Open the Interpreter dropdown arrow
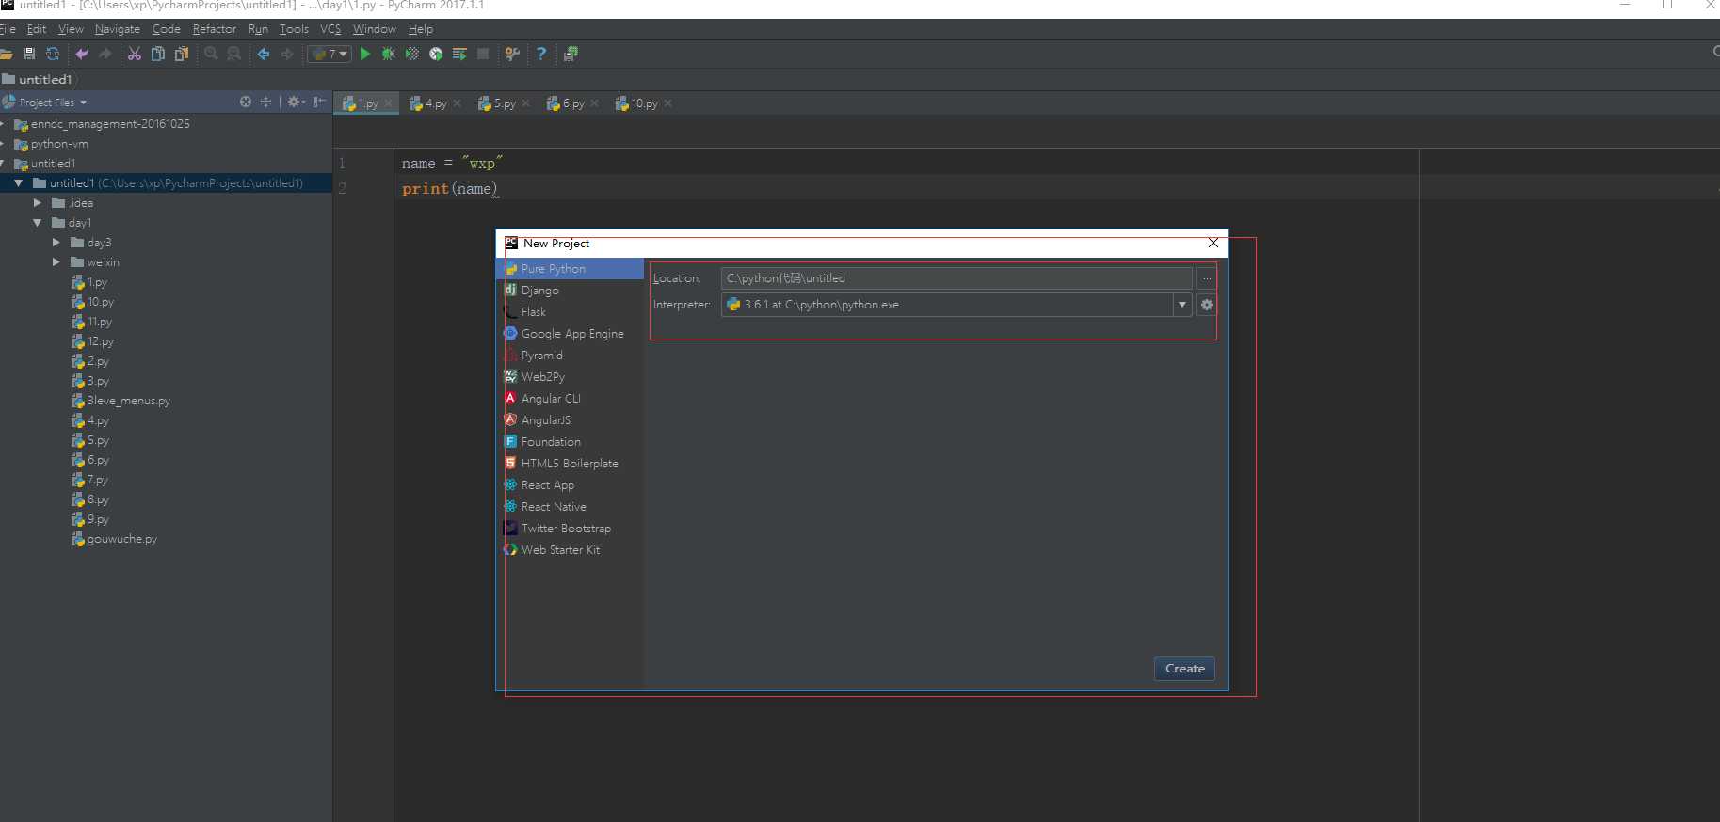1720x822 pixels. (x=1182, y=305)
